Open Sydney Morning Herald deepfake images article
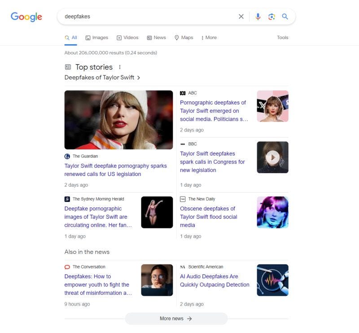 98,217
